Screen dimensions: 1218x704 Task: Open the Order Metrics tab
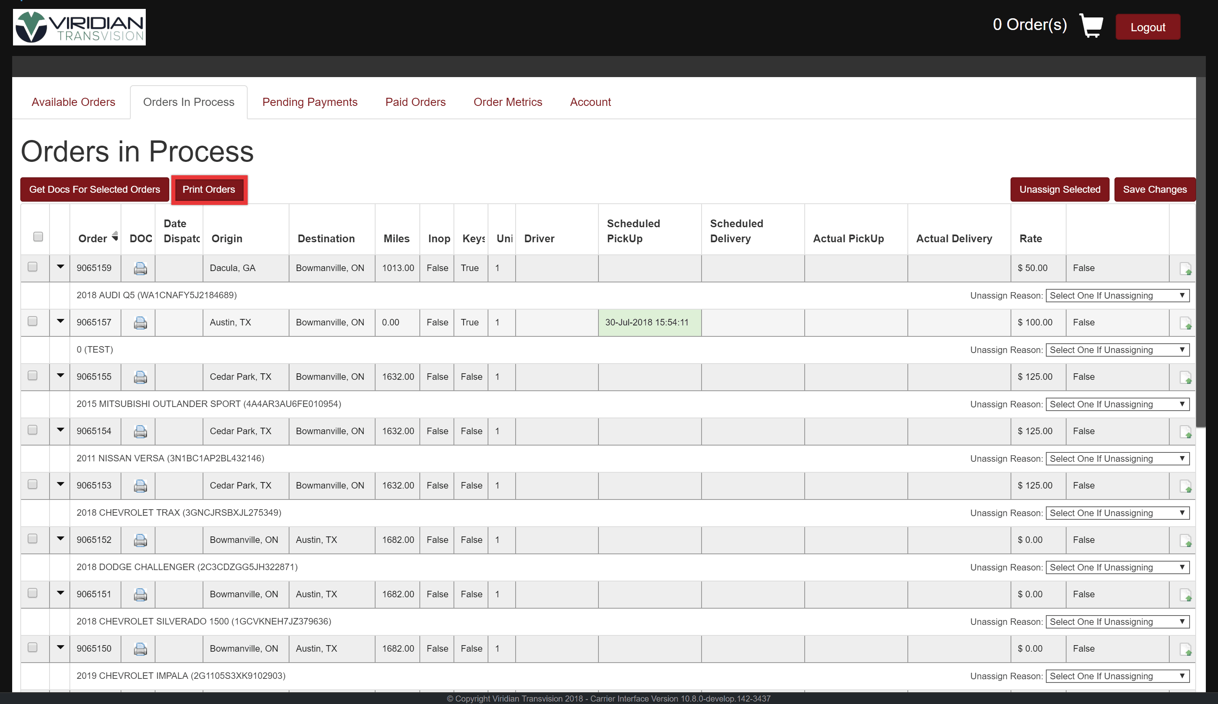508,102
